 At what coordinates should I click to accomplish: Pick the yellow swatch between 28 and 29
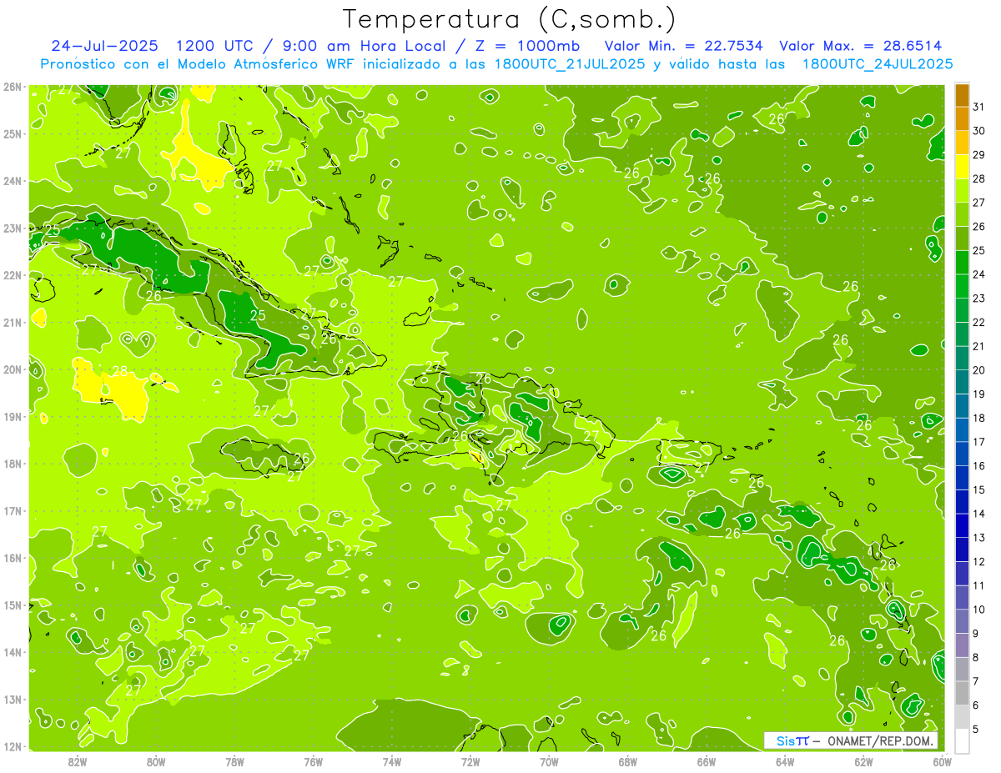tap(963, 167)
